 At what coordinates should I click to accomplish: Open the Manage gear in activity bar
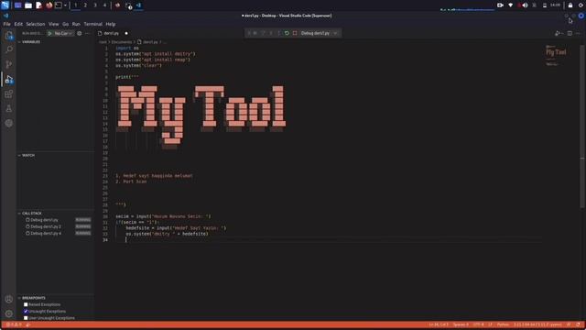point(9,313)
